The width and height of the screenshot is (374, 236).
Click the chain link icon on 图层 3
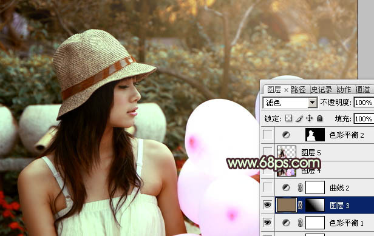[x=301, y=205]
